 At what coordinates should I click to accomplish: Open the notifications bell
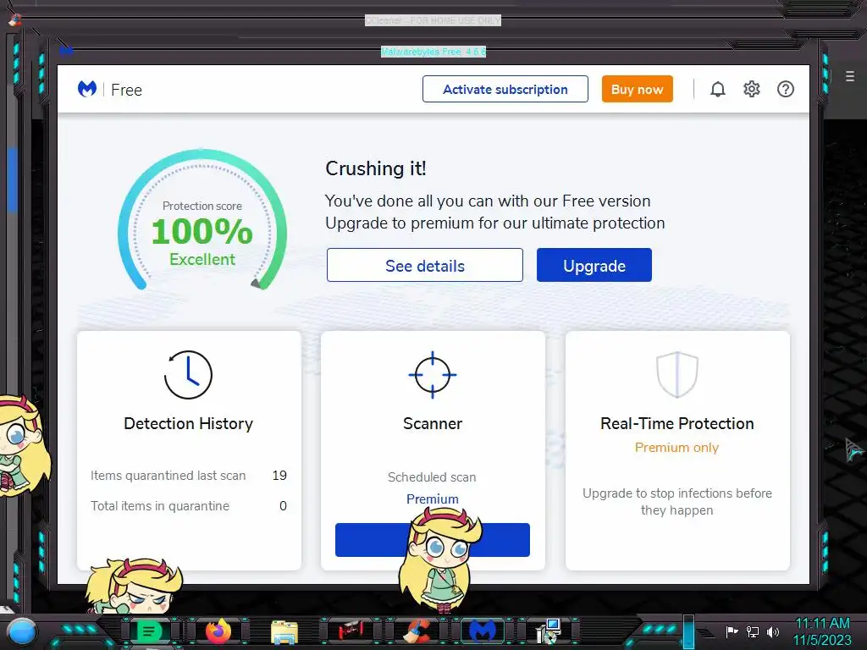point(718,89)
